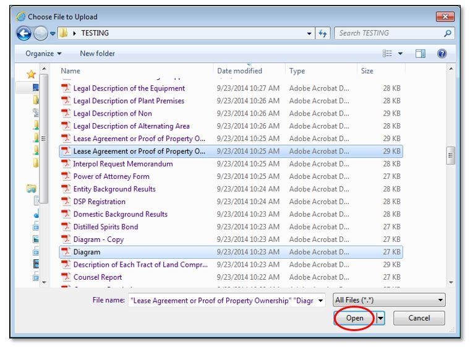Click the PDF icon for DSP Registration
This screenshot has height=349, width=473.
[66, 201]
